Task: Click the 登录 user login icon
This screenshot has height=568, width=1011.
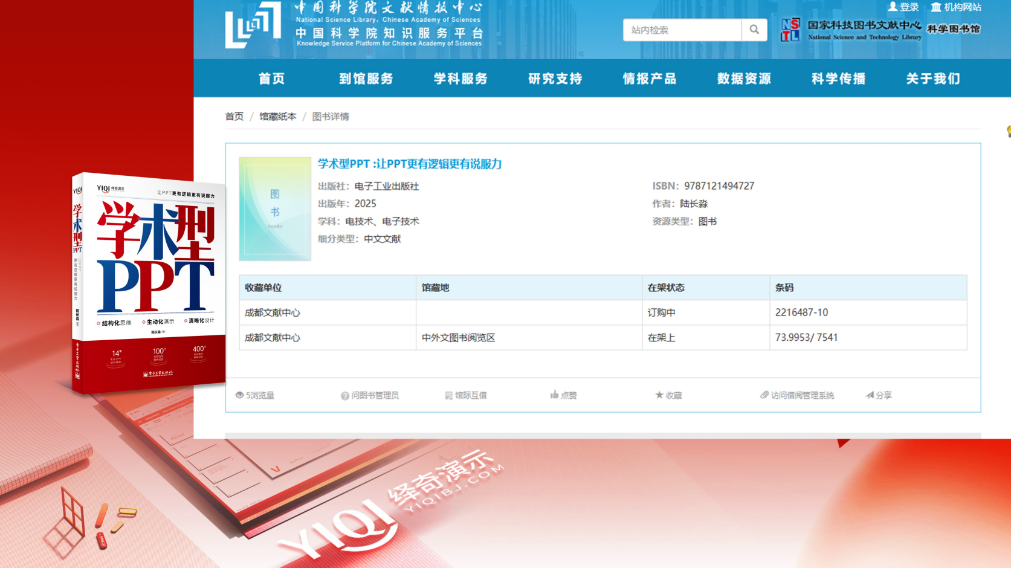Action: click(893, 7)
